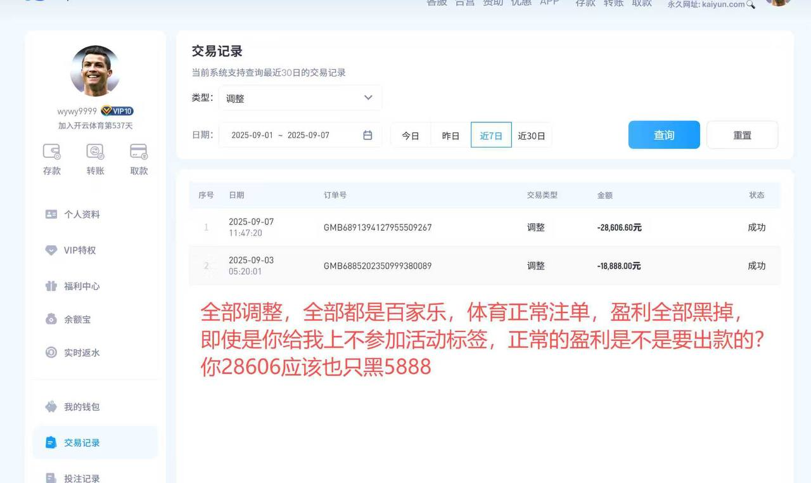Click the 重置 reset button

742,134
